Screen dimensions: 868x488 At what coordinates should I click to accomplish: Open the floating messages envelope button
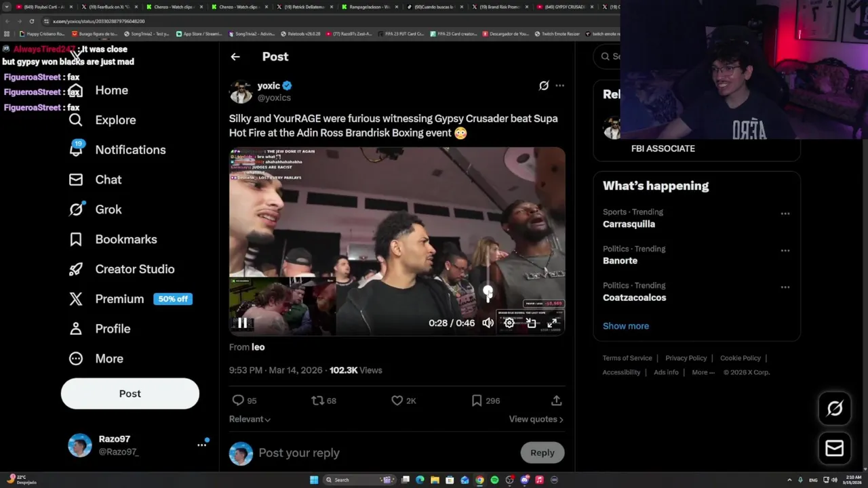835,448
